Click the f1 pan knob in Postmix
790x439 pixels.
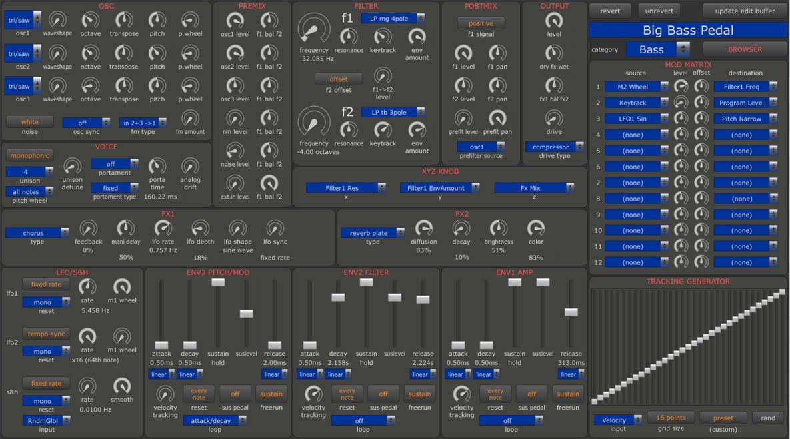point(497,53)
